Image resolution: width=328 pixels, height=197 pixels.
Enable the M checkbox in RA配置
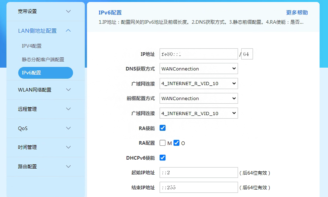163,142
